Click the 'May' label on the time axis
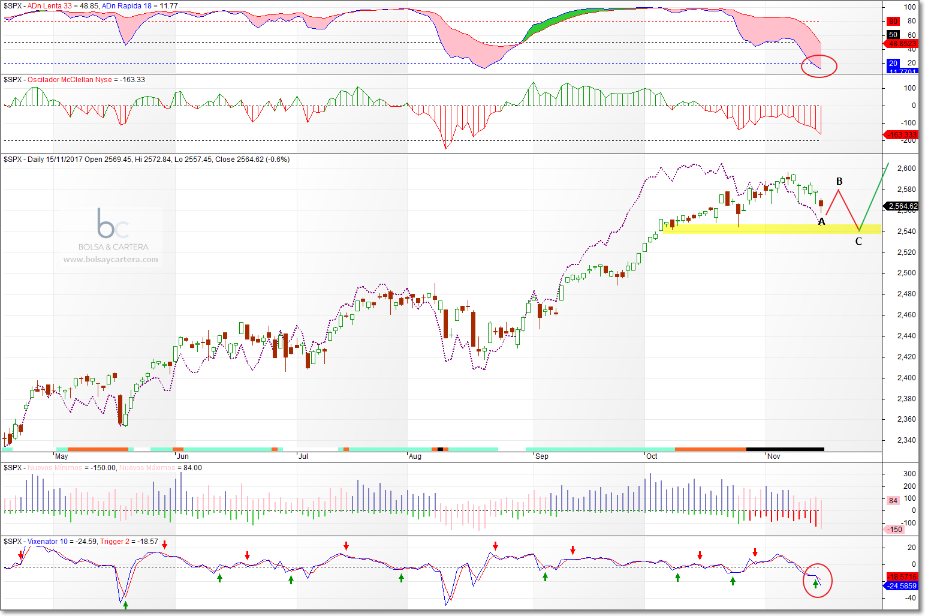 61,456
